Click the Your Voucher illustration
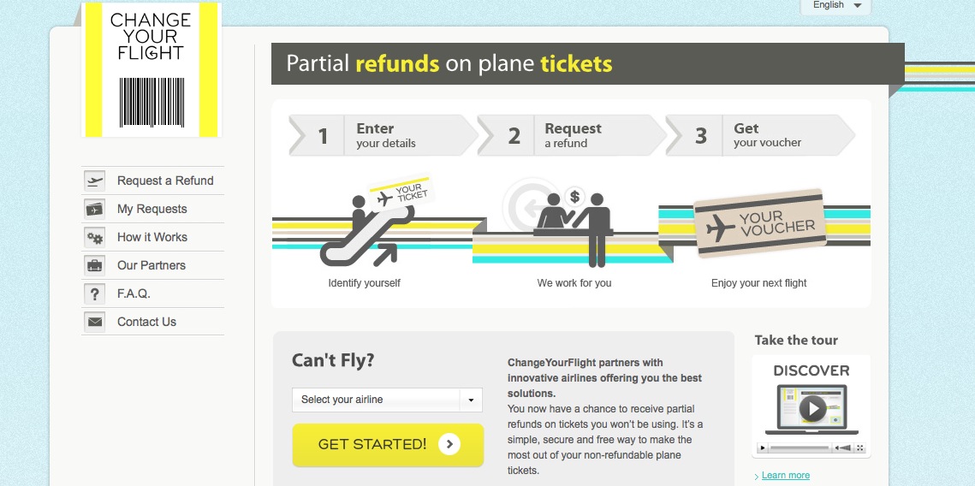 point(760,223)
